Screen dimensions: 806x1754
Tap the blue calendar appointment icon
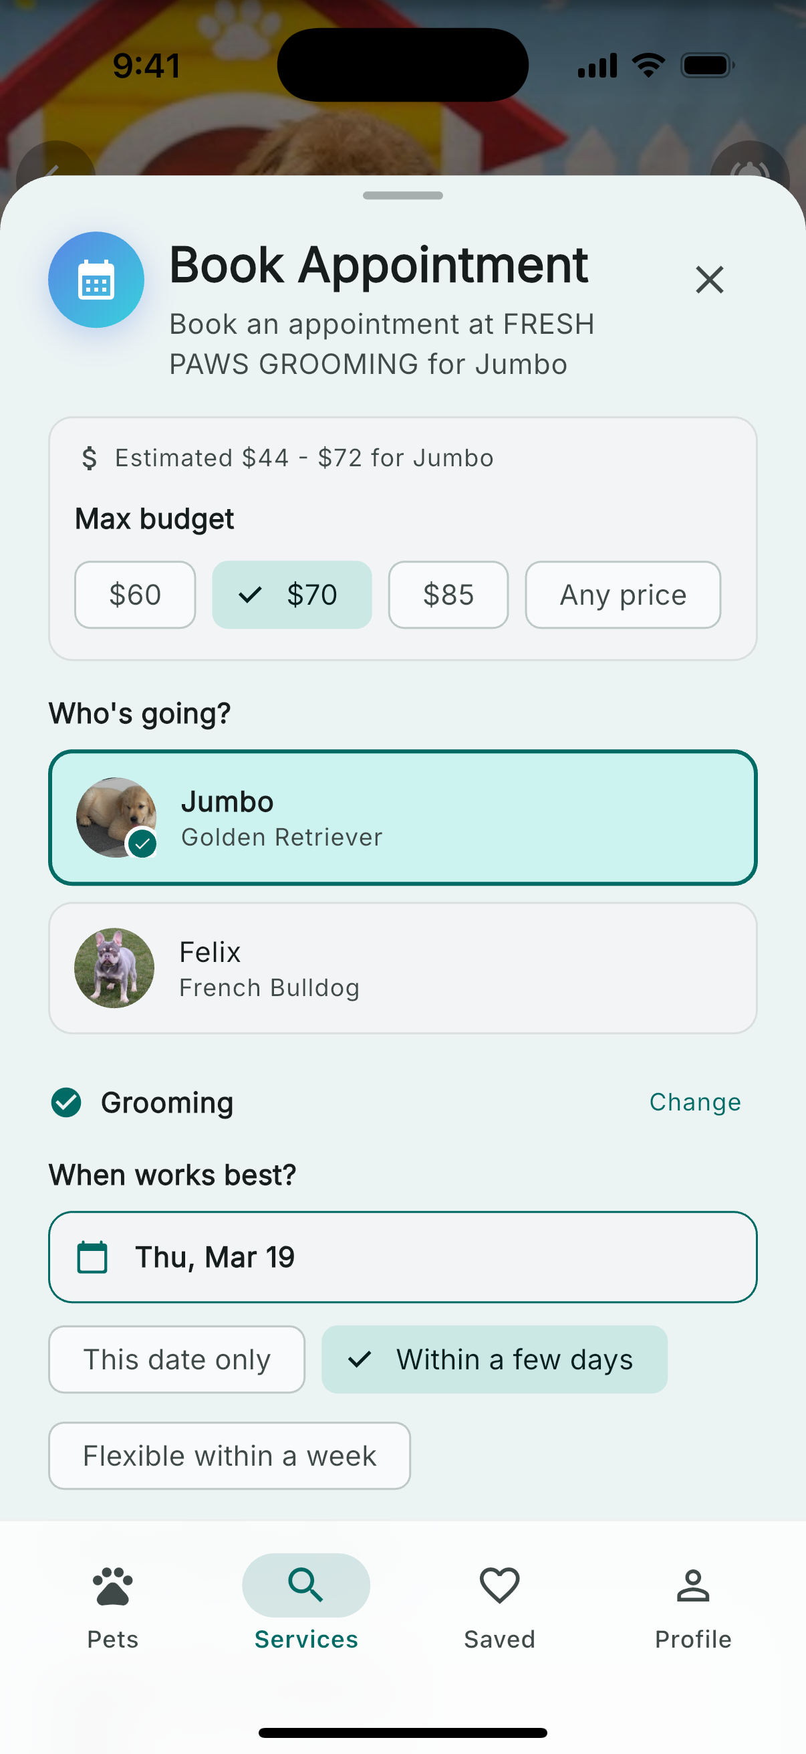pos(96,280)
